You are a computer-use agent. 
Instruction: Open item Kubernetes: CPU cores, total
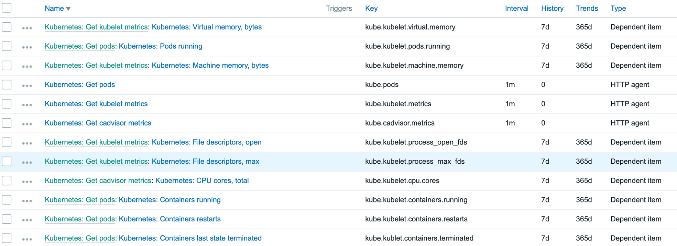point(202,181)
